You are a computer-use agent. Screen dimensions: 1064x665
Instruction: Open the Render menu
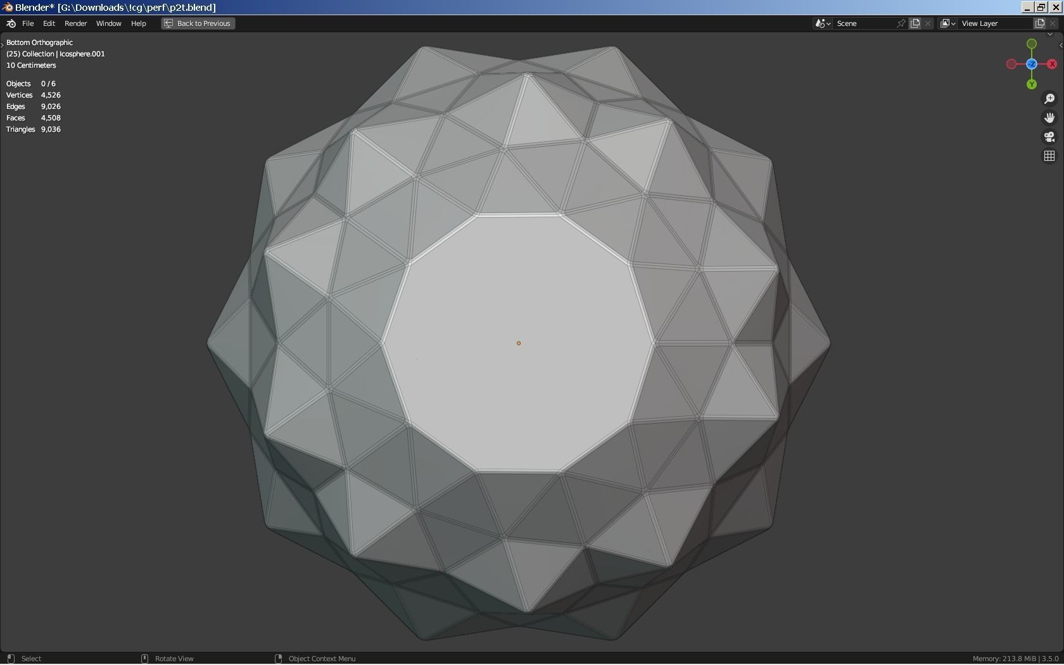[75, 23]
